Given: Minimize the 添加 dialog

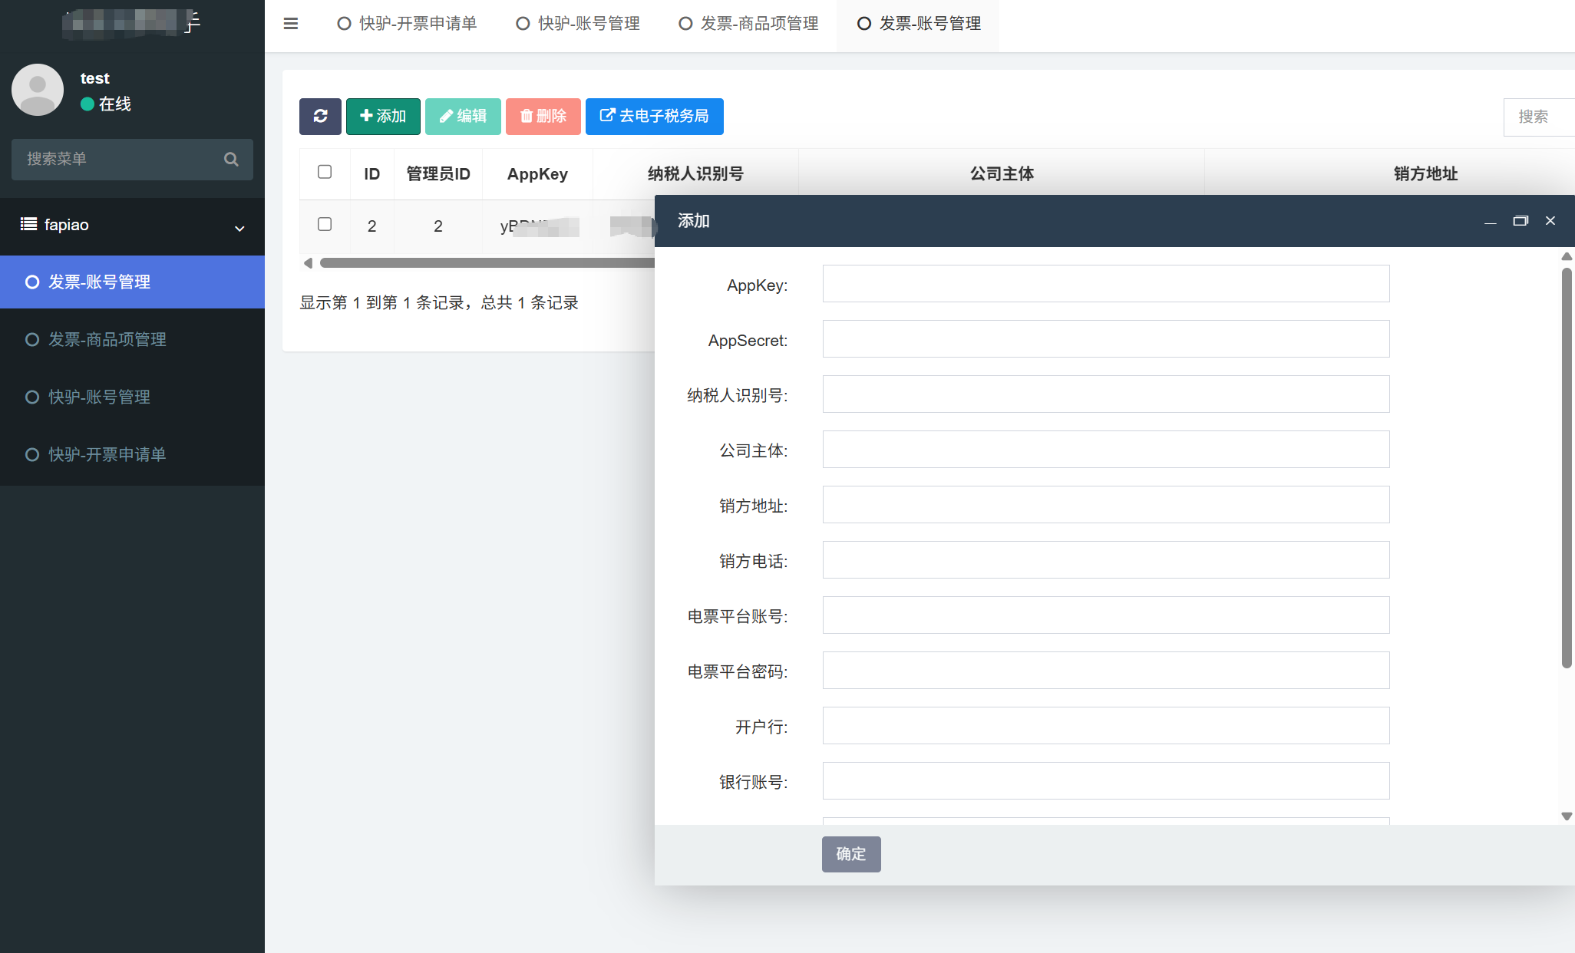Looking at the screenshot, I should 1490,221.
